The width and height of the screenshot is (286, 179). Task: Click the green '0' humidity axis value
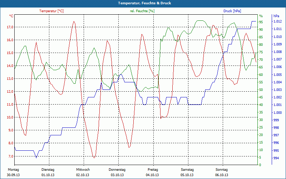(260, 165)
